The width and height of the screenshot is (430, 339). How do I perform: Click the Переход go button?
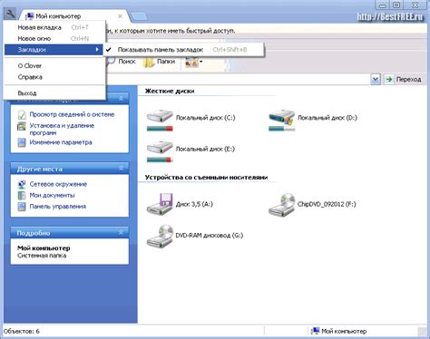[403, 80]
